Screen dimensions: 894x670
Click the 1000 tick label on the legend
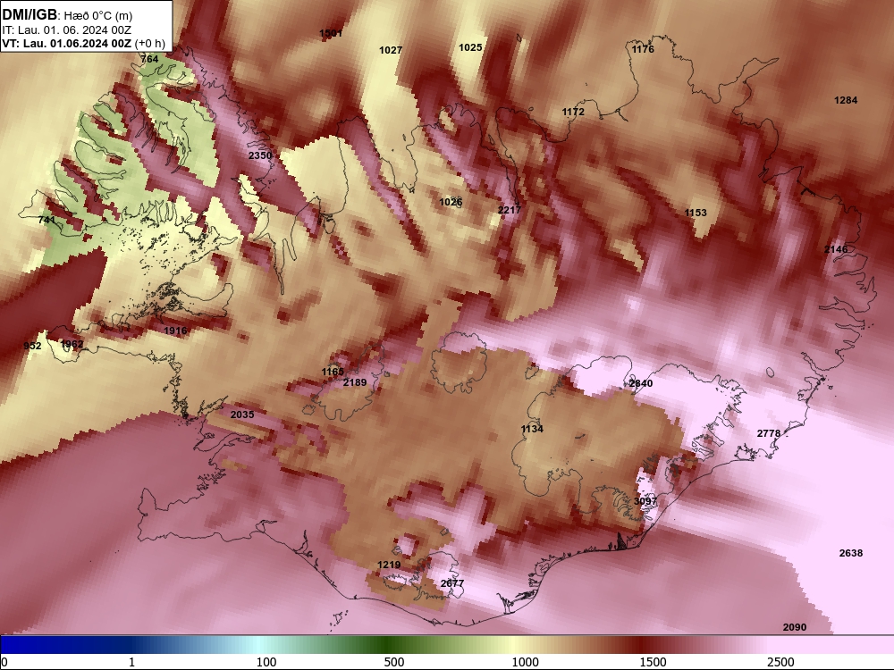525,662
